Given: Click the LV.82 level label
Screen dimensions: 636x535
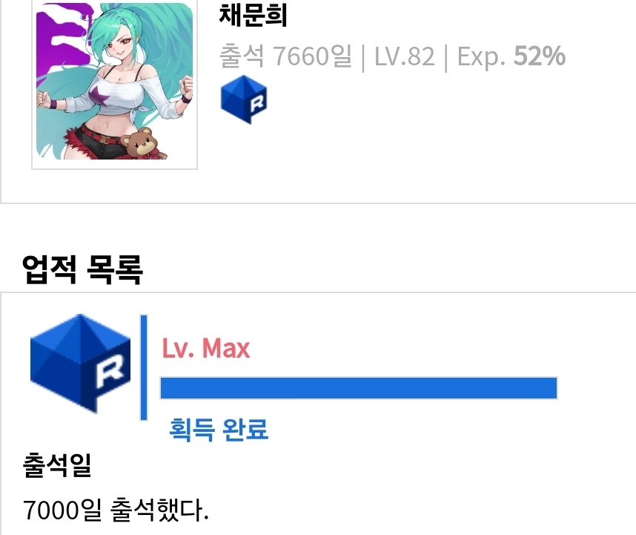Looking at the screenshot, I should coord(404,56).
